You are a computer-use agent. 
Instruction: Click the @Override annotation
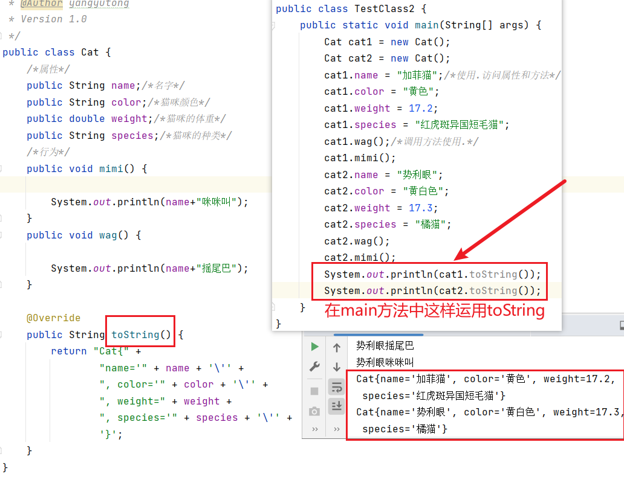tap(53, 318)
